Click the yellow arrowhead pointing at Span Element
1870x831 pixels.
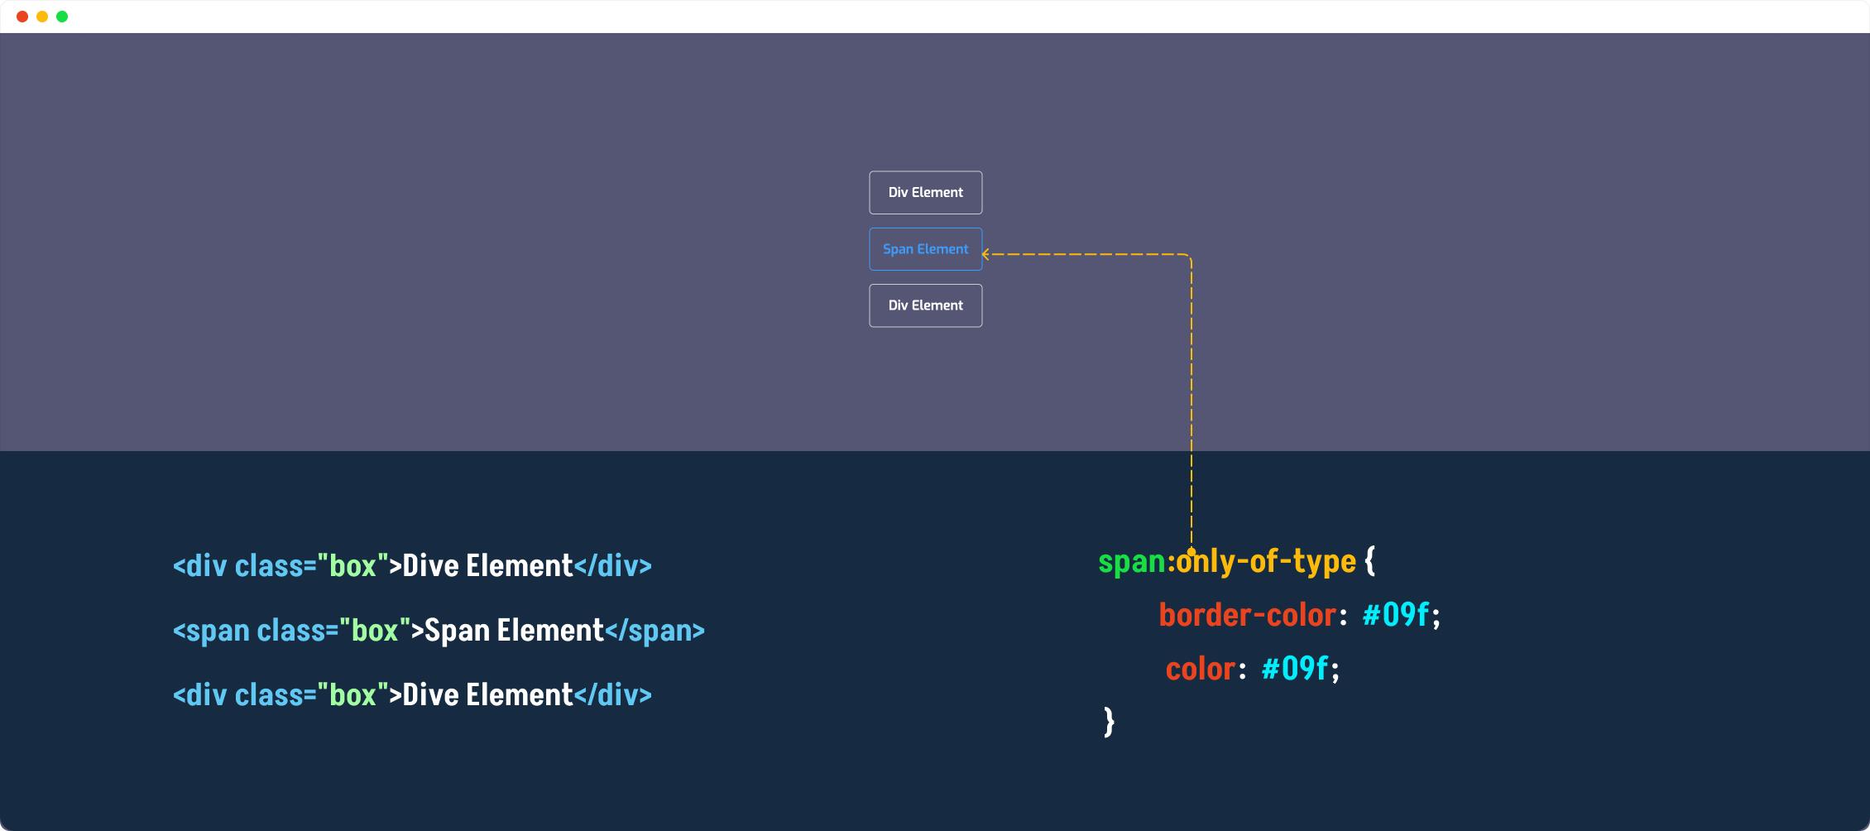(x=986, y=255)
